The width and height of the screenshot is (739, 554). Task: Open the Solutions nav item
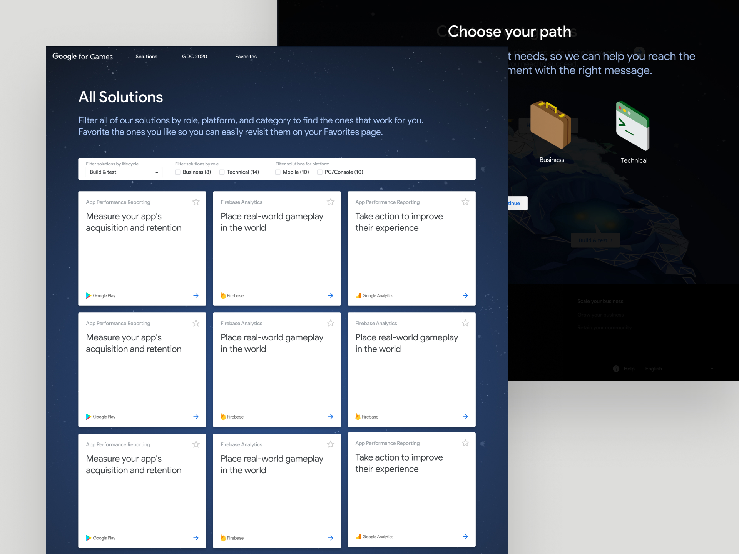[146, 57]
